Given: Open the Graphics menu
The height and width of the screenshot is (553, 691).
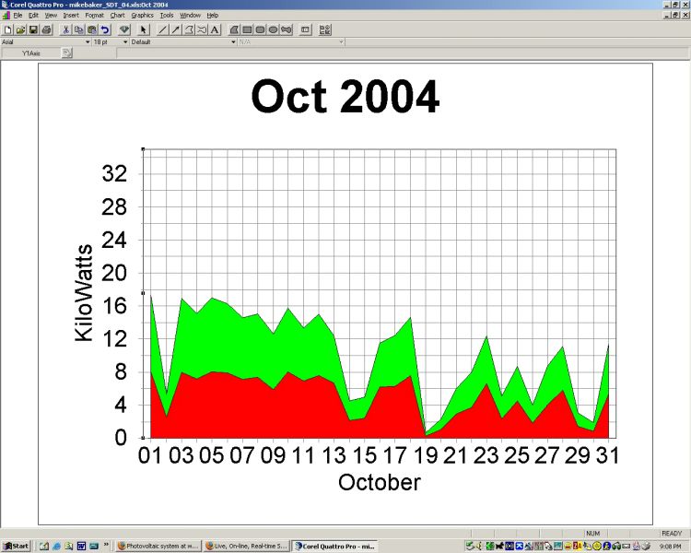Looking at the screenshot, I should coord(142,16).
